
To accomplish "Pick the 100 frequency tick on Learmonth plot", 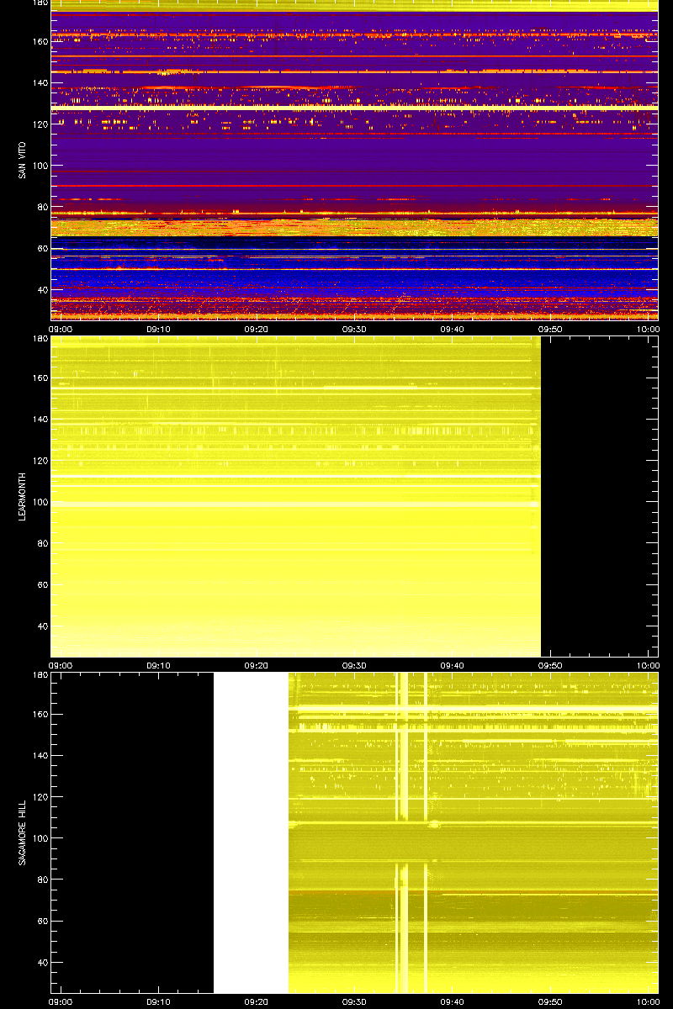I will 40,502.
